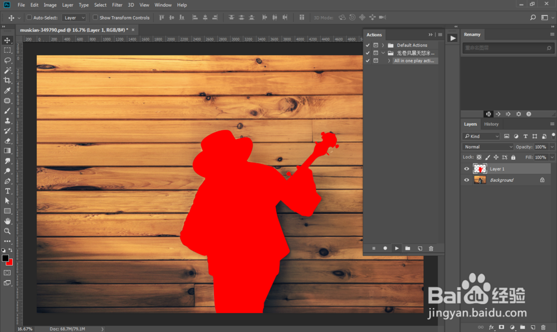This screenshot has width=557, height=332.
Task: Expand Default Actions folder
Action: click(x=383, y=45)
